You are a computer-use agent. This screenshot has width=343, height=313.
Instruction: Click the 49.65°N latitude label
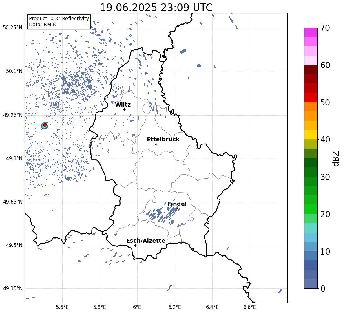13,202
